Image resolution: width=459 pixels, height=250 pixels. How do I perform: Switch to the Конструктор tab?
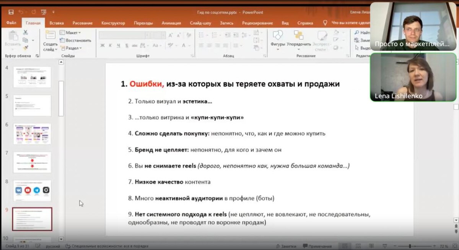coord(113,23)
